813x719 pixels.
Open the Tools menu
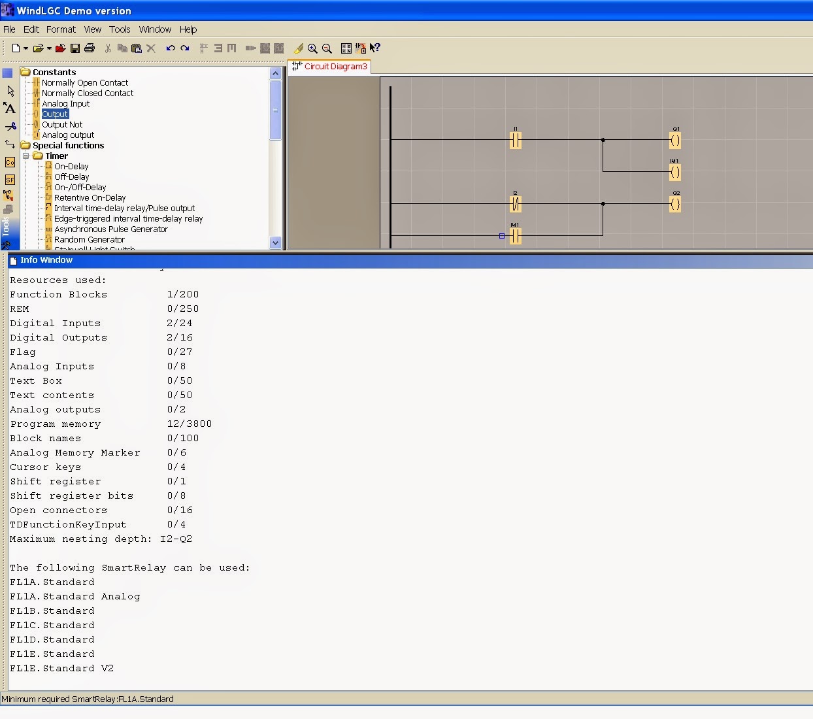(120, 29)
